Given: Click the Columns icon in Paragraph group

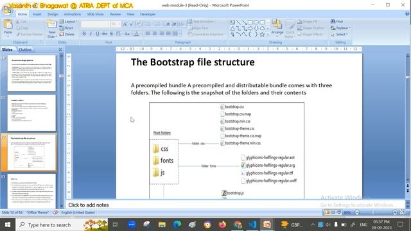Looking at the screenshot, I should (176, 33).
